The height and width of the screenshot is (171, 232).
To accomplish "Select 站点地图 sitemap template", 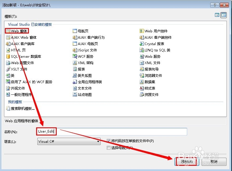I will coord(82,94).
